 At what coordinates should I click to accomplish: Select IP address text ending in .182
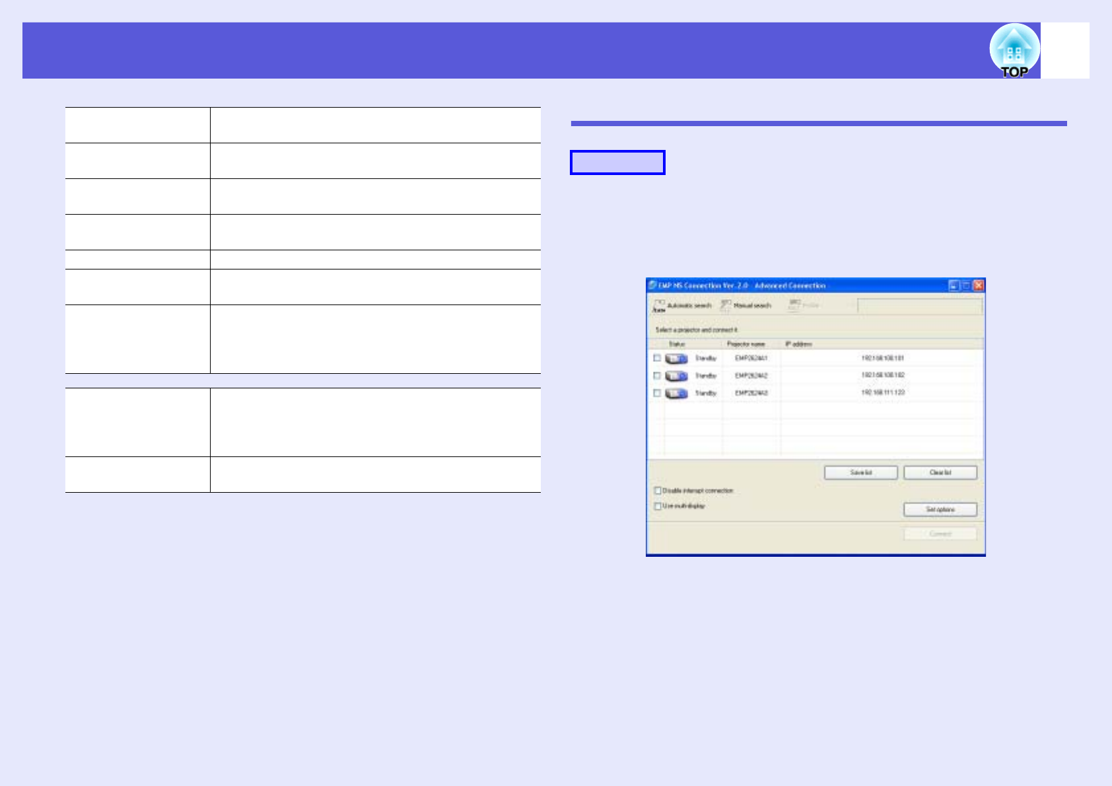[x=883, y=375]
